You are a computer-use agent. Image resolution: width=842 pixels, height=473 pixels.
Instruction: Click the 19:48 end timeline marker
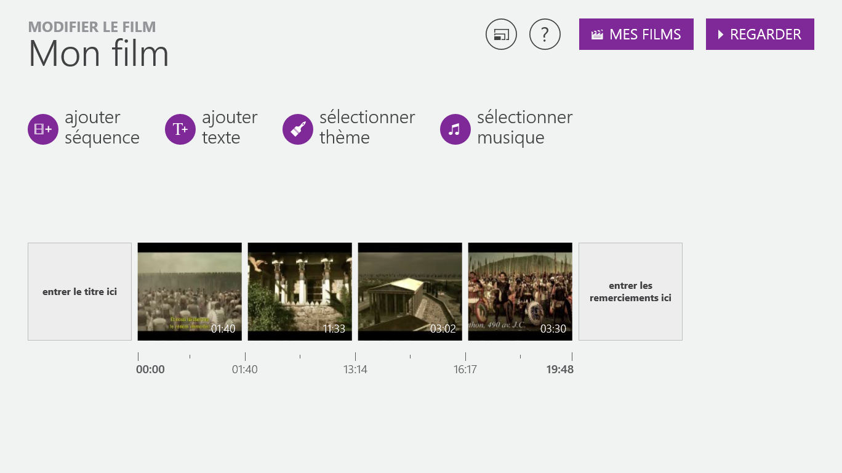click(x=559, y=370)
